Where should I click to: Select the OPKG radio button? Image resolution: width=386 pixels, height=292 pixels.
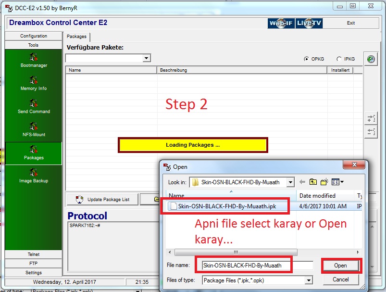(x=306, y=59)
